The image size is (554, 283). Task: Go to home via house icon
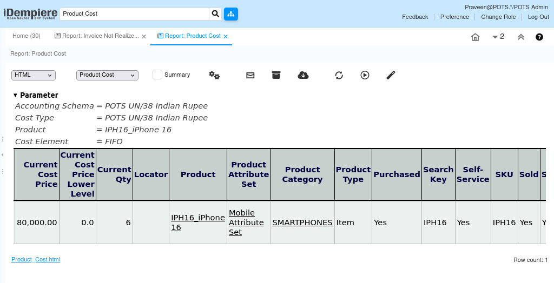tap(475, 37)
